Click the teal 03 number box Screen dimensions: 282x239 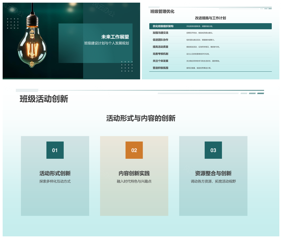[213, 150]
